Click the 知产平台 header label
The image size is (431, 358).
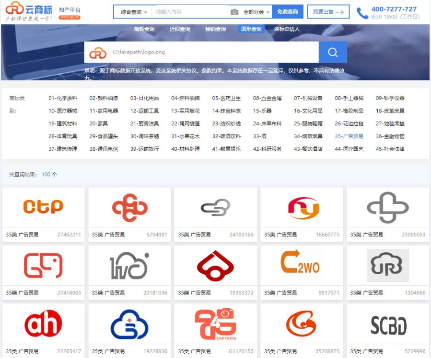(x=69, y=10)
